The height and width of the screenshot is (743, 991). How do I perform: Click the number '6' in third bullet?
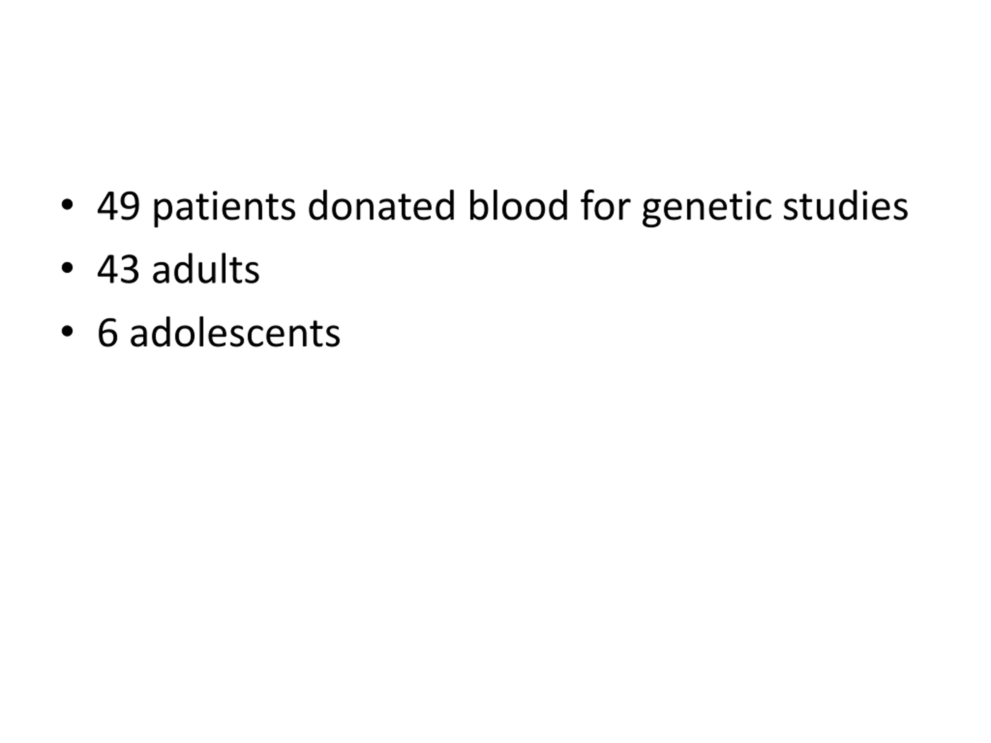[108, 334]
